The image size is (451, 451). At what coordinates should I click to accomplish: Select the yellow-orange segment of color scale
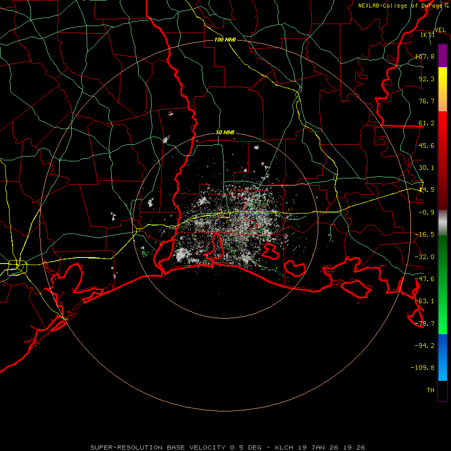(x=442, y=89)
